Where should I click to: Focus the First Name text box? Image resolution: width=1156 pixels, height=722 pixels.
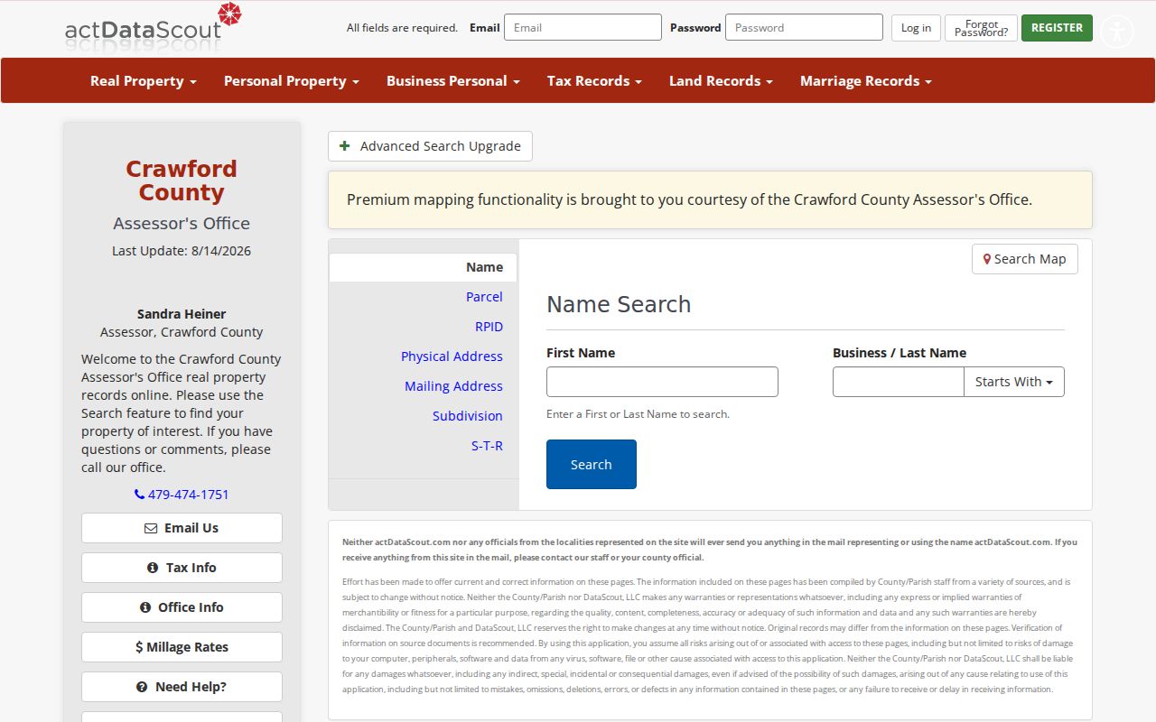point(662,382)
